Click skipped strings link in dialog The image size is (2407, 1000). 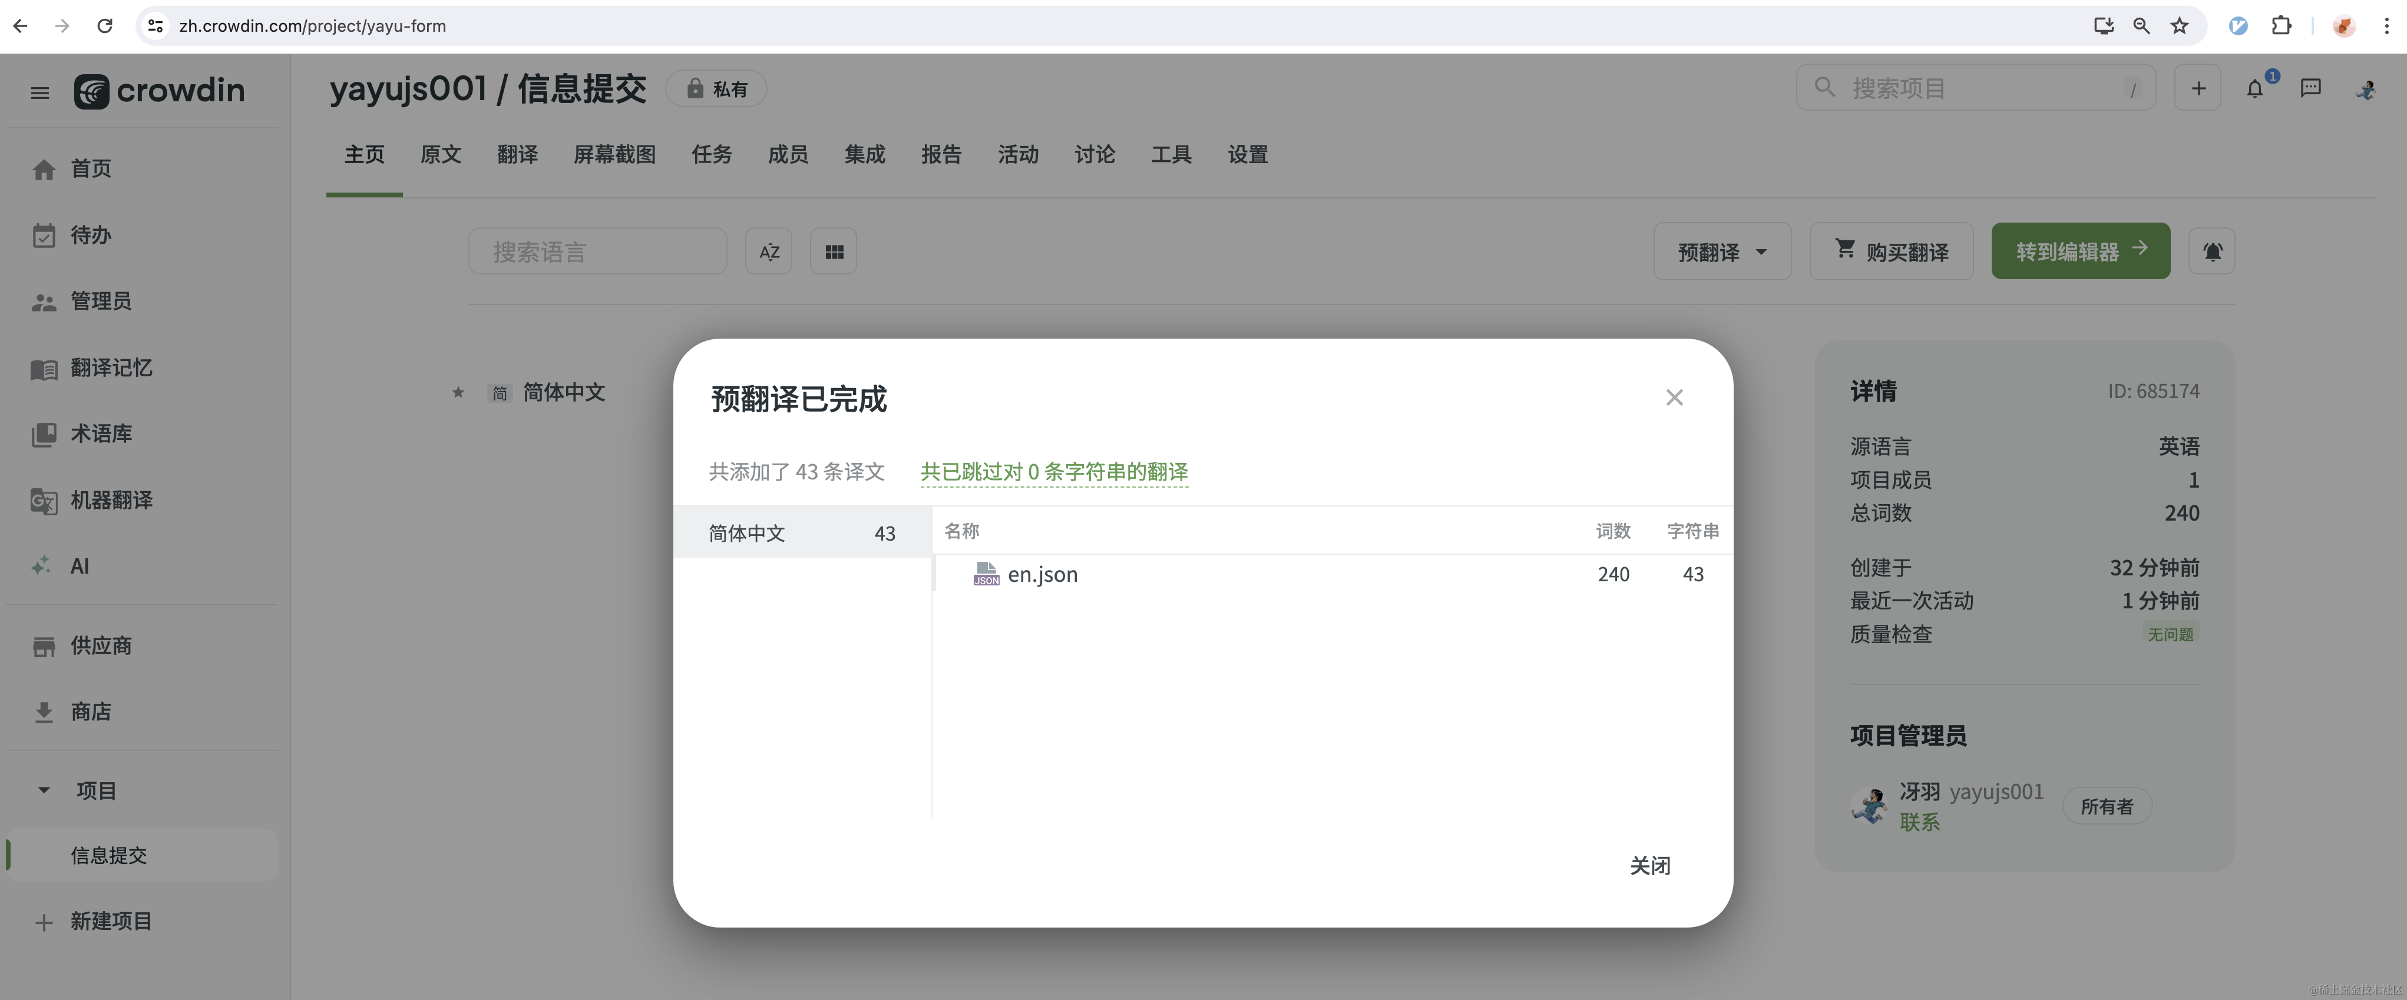[x=1054, y=472]
